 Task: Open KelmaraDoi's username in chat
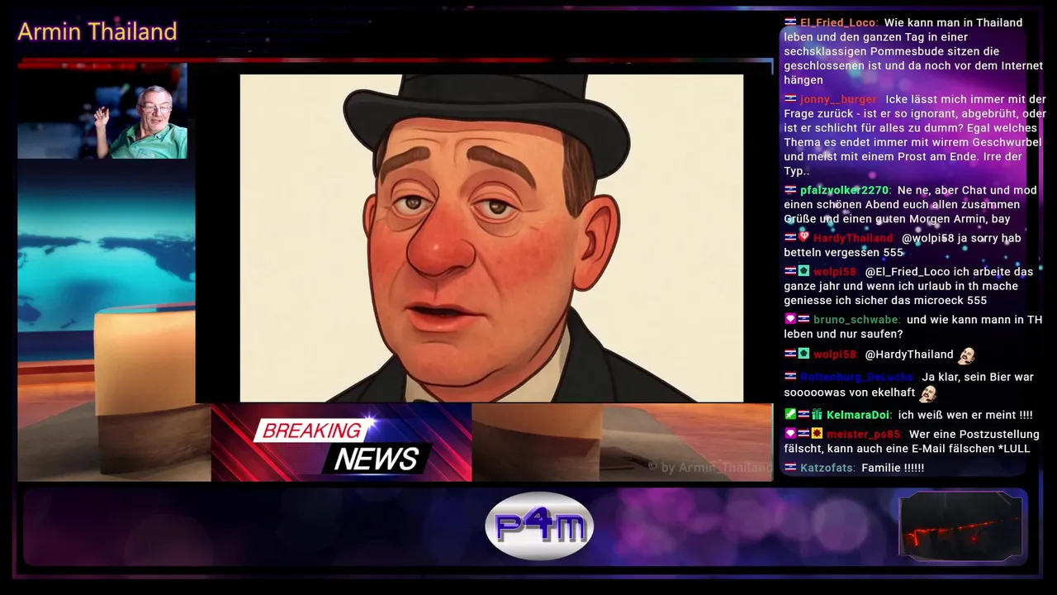coord(859,415)
